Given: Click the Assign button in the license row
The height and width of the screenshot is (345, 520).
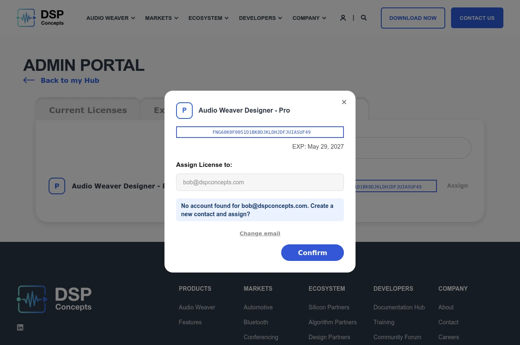Looking at the screenshot, I should 457,186.
